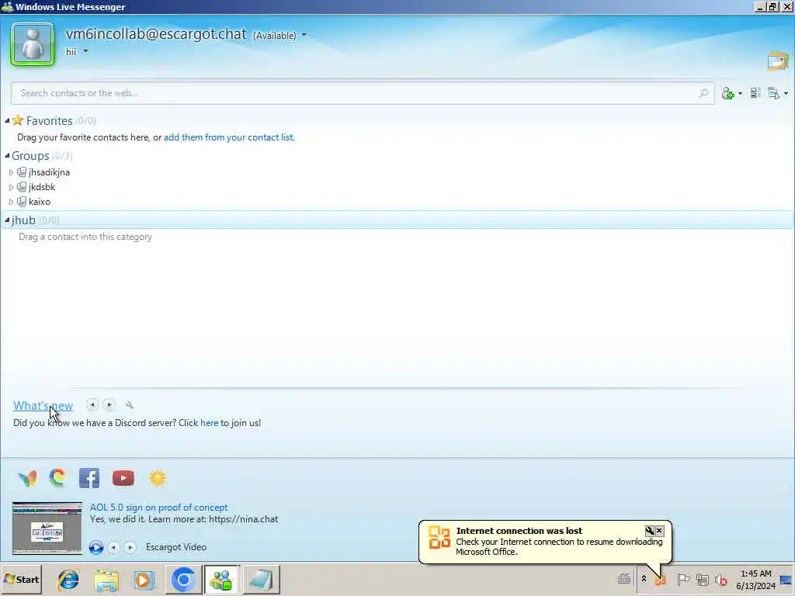Open the notepad-like taskbar app

pos(261,579)
